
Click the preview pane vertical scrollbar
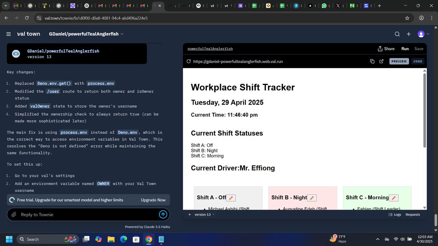(x=424, y=110)
